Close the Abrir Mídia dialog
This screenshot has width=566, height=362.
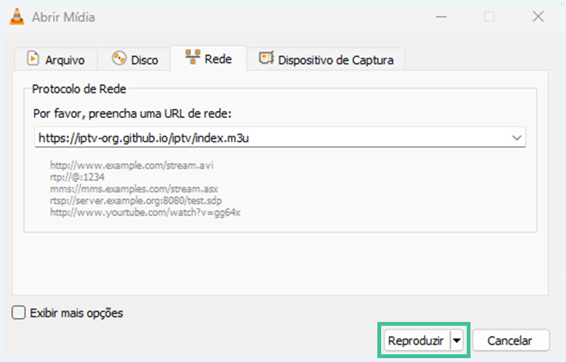click(538, 17)
